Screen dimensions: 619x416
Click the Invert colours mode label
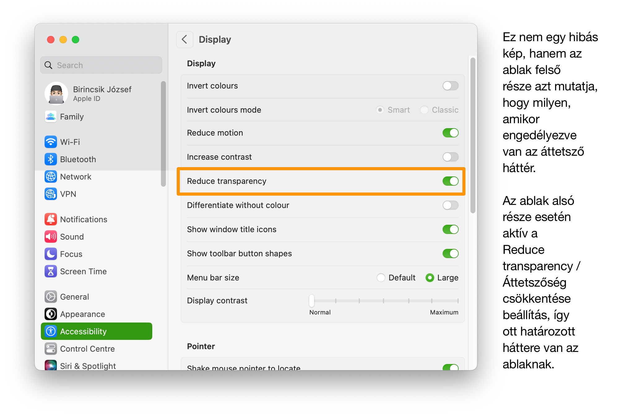224,110
